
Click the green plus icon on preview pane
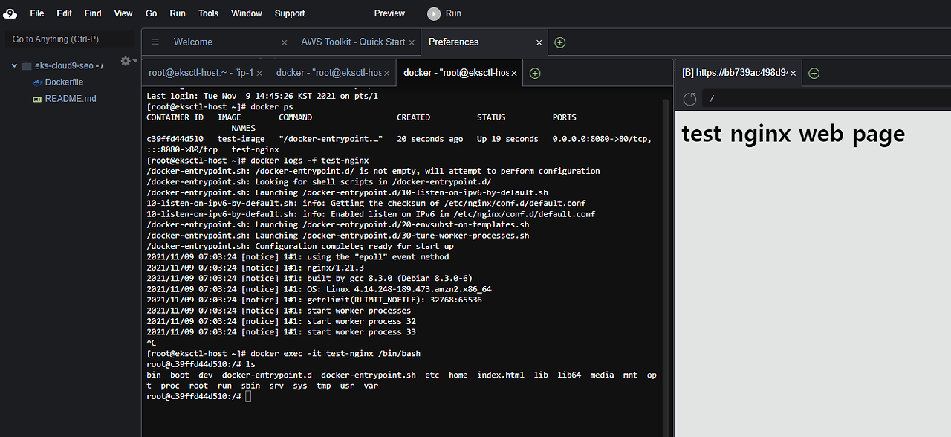[814, 73]
